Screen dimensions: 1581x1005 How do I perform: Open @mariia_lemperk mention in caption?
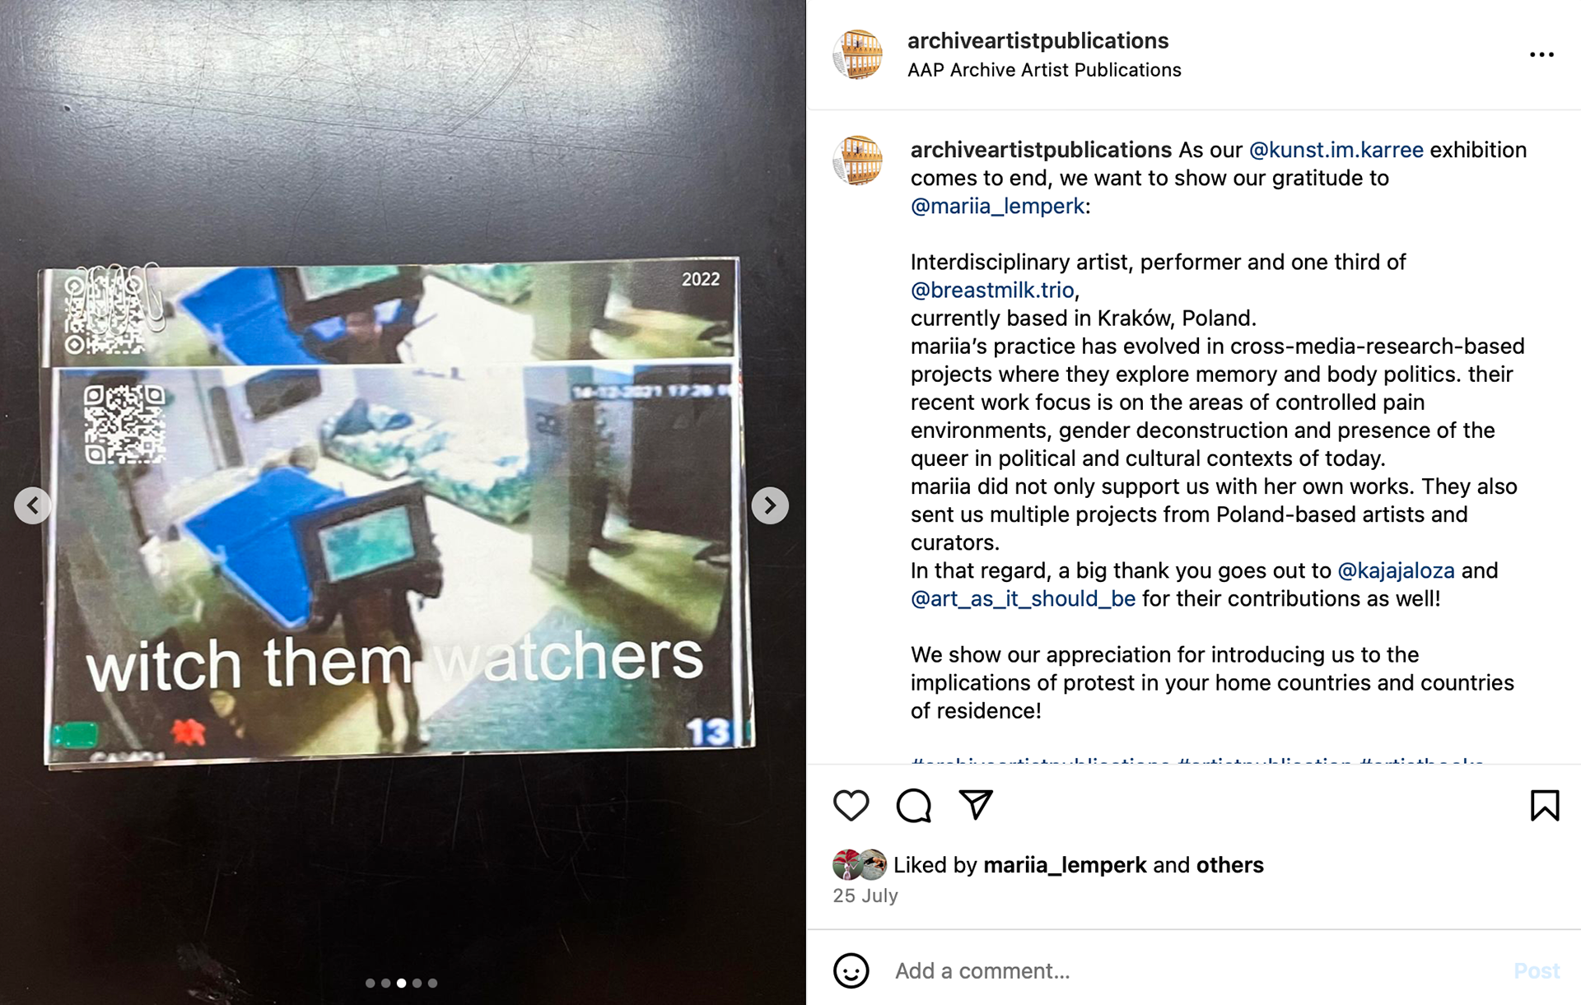997,206
